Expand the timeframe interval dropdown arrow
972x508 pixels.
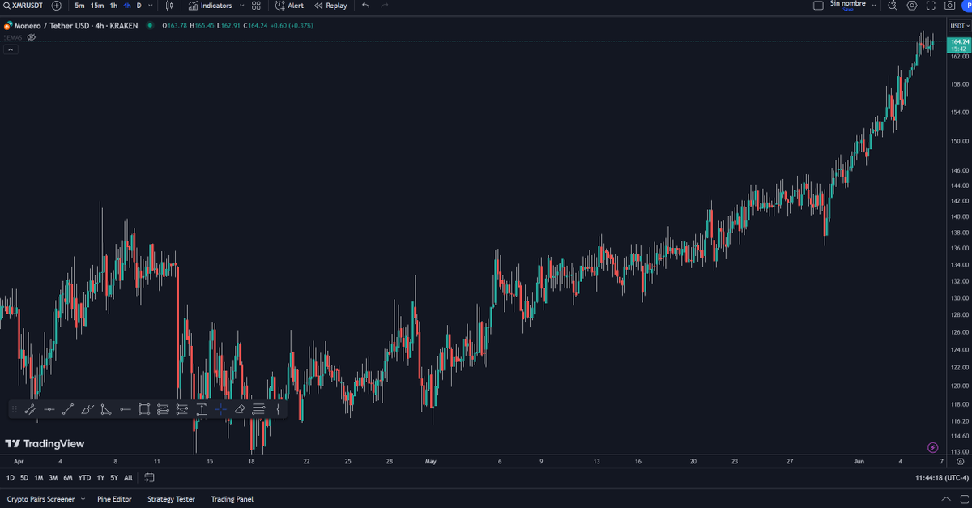pyautogui.click(x=152, y=6)
